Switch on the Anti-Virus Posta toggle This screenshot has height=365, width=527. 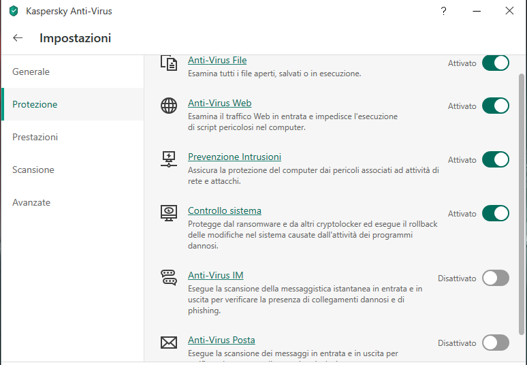[x=495, y=343]
